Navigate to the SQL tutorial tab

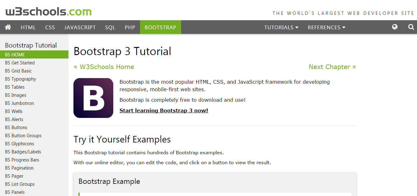pos(110,27)
